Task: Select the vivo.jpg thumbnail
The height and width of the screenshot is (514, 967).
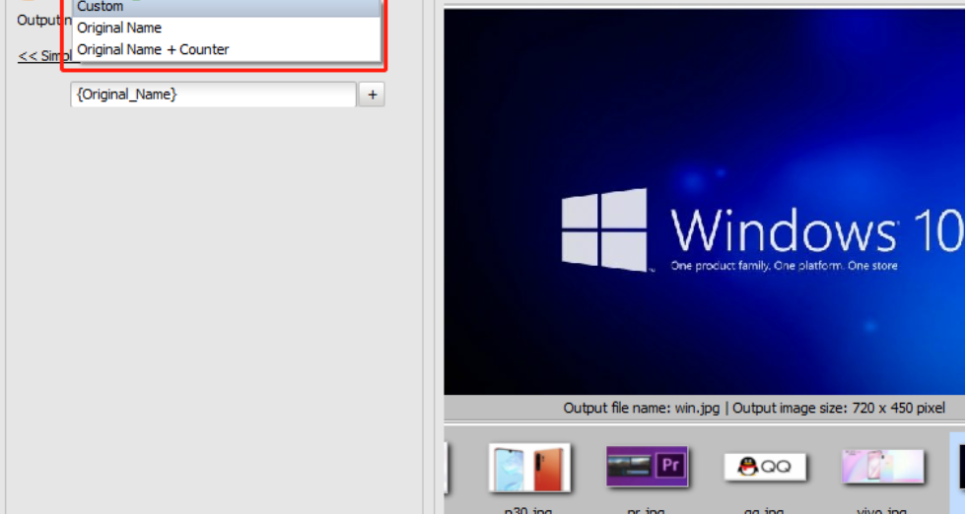Action: pyautogui.click(x=882, y=466)
